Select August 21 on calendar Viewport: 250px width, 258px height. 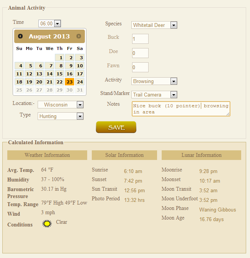[x=50, y=82]
